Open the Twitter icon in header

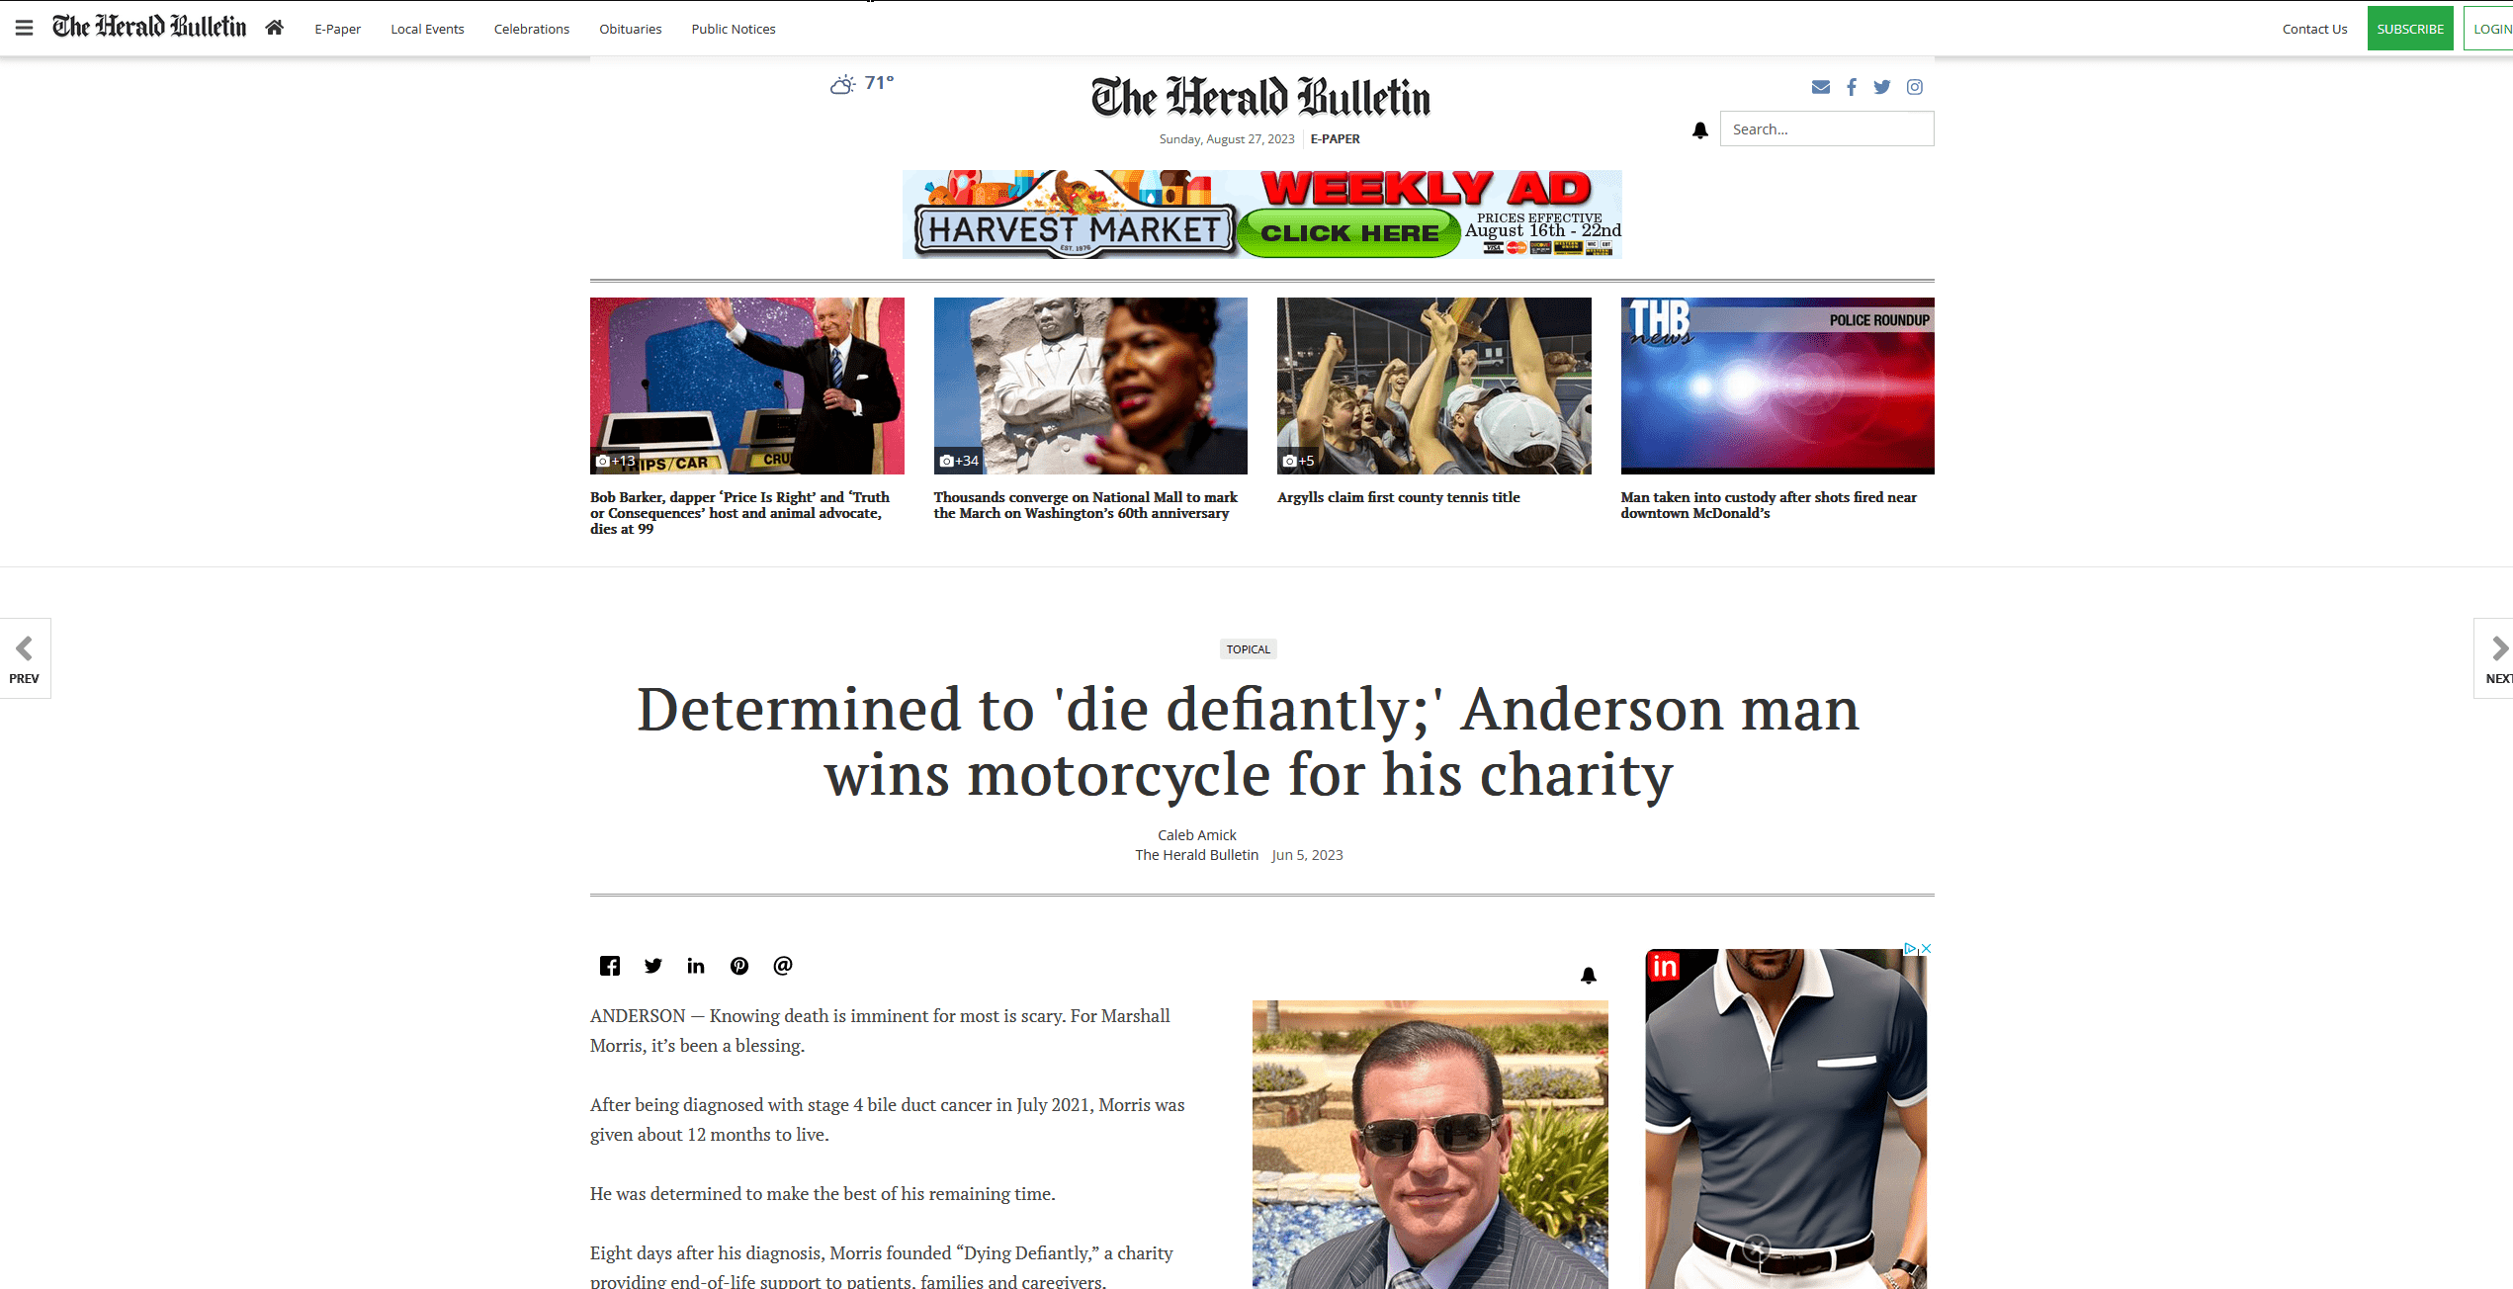(x=1882, y=87)
